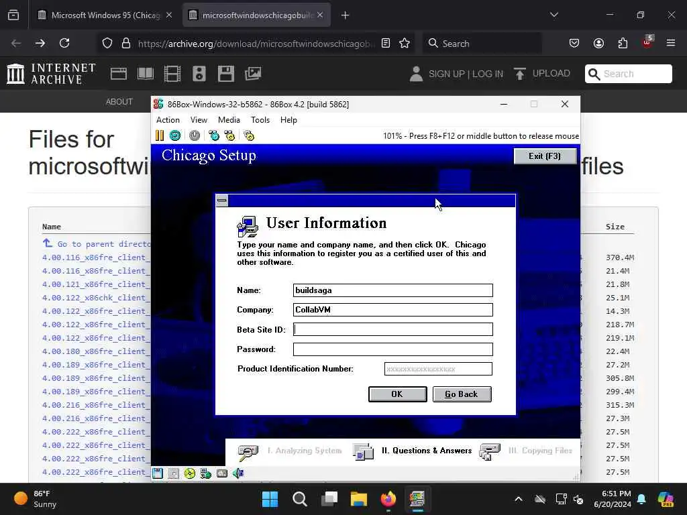Viewport: 687px width, 515px height.
Task: Click the empty second floppy drive status icon
Action: pyautogui.click(x=174, y=473)
